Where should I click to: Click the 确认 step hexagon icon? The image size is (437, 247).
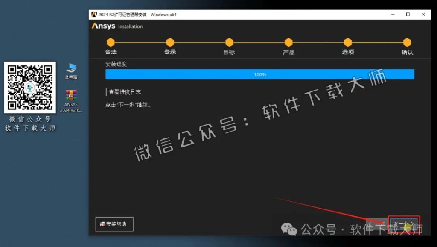406,43
